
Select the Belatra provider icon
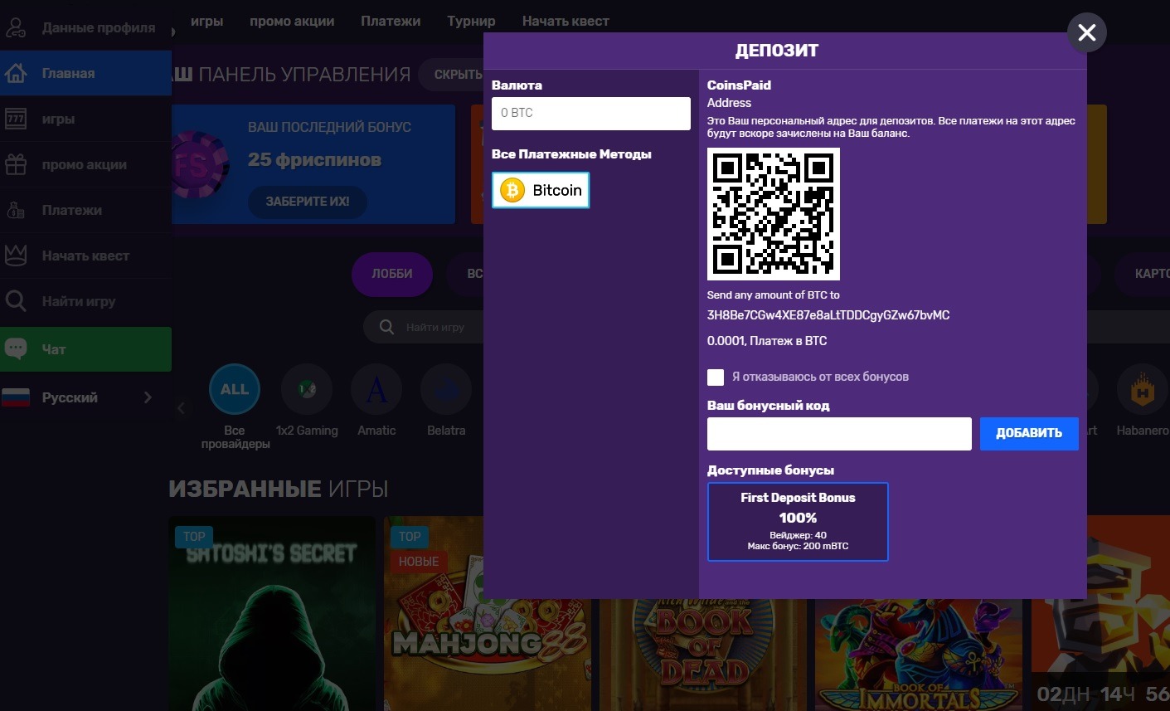[x=446, y=388]
